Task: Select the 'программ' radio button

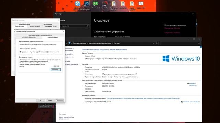Action: point(20,52)
